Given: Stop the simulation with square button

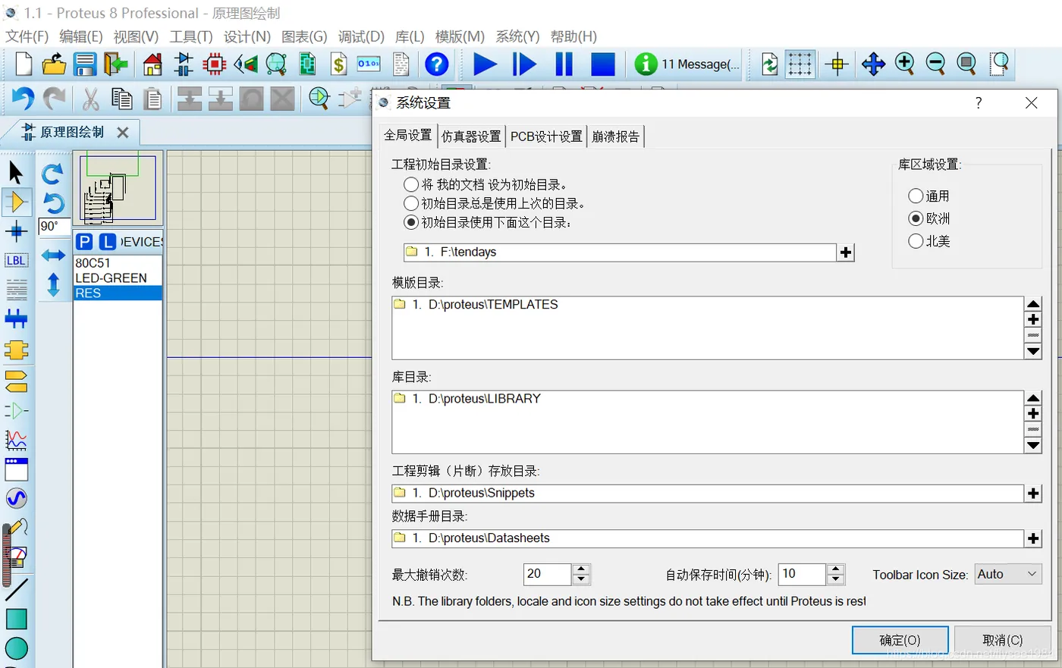Looking at the screenshot, I should coord(603,64).
